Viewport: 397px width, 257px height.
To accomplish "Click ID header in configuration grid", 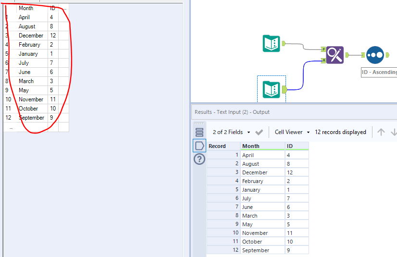I will 53,8.
